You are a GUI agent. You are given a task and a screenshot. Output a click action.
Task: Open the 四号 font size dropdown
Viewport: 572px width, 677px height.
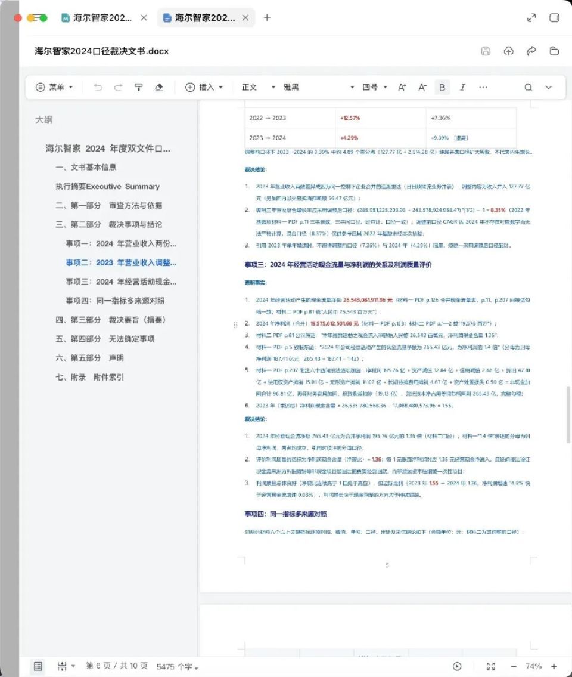[x=375, y=87]
